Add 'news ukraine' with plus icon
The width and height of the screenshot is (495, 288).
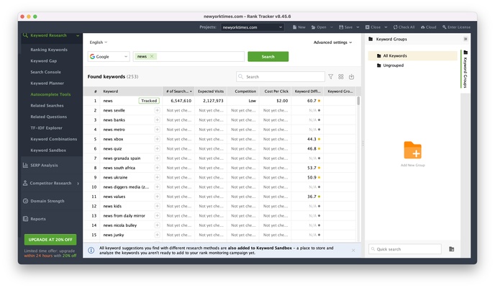coord(157,177)
